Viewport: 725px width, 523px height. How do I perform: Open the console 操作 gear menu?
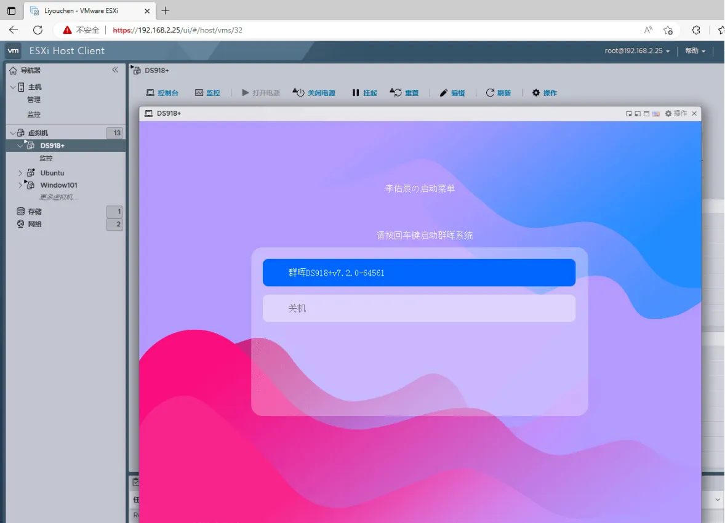click(x=676, y=114)
